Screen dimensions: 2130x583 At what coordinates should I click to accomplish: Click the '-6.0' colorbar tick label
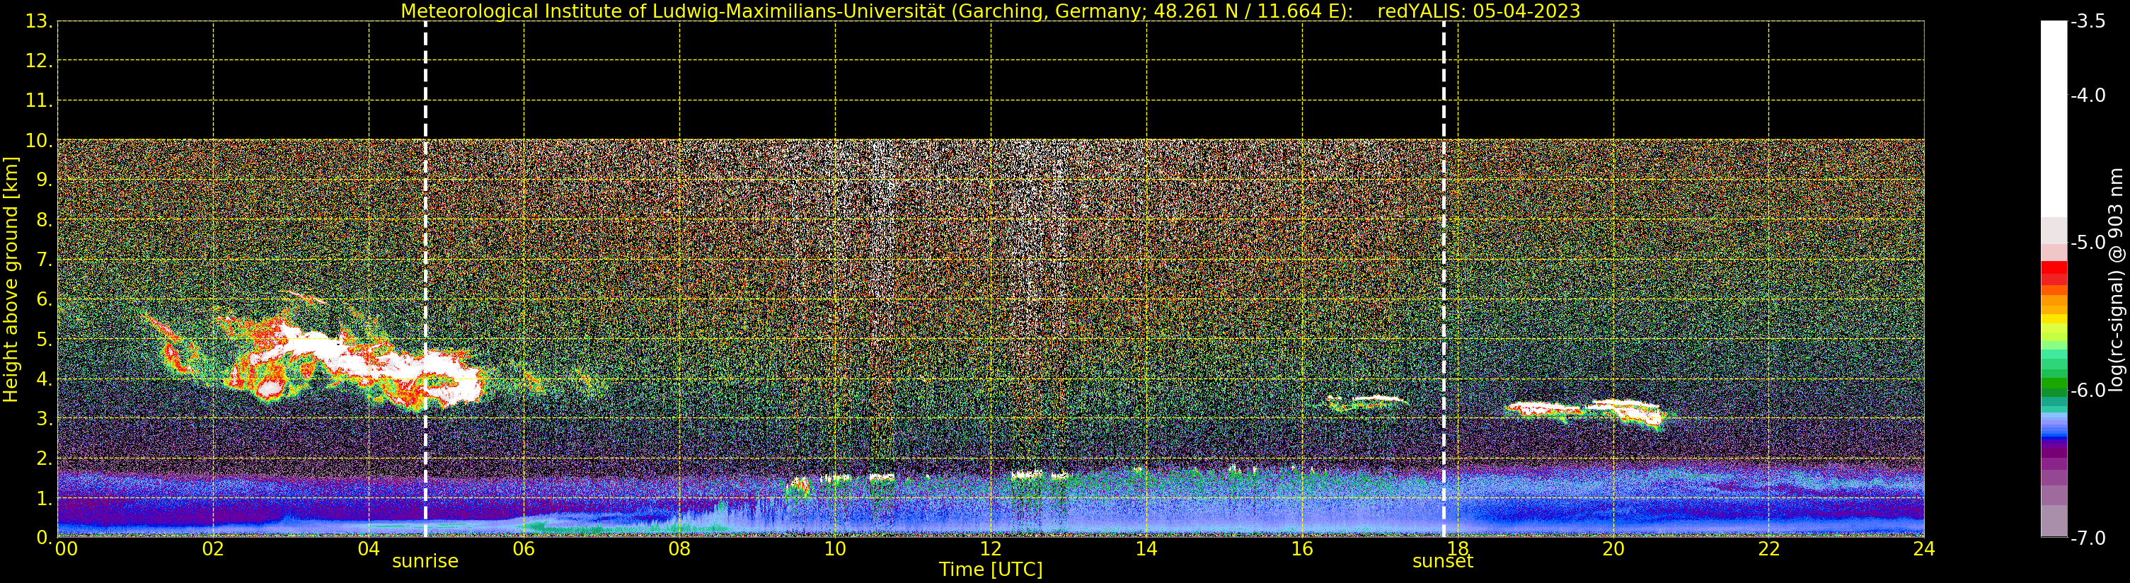tap(2089, 391)
